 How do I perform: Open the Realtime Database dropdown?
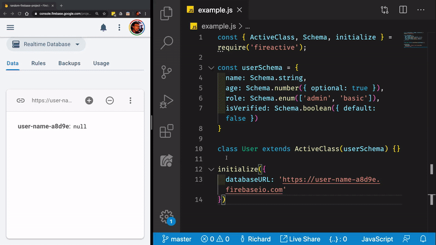click(46, 44)
